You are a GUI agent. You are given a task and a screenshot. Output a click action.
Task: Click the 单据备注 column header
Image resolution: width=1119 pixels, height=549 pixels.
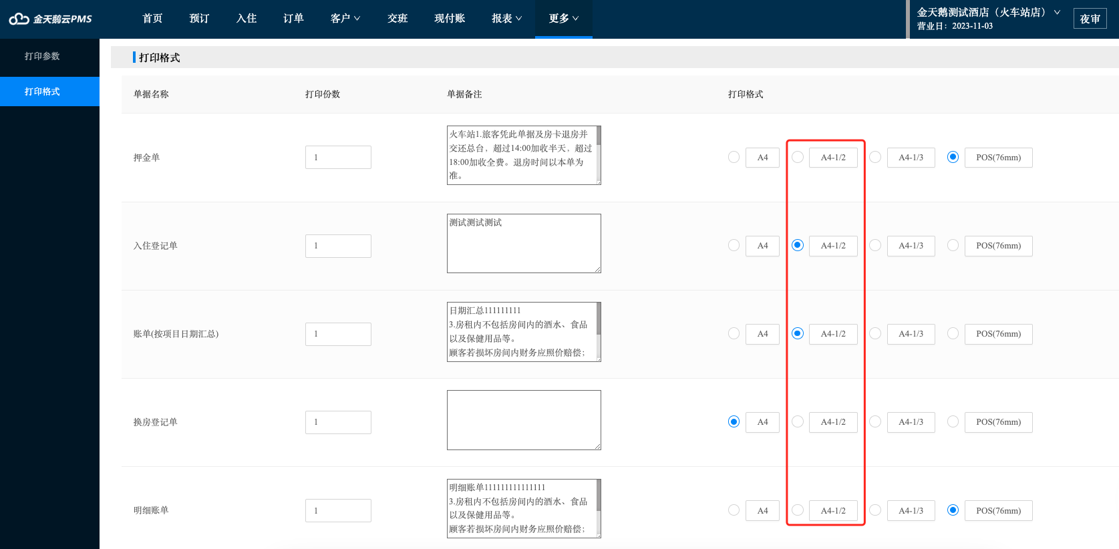pos(464,94)
